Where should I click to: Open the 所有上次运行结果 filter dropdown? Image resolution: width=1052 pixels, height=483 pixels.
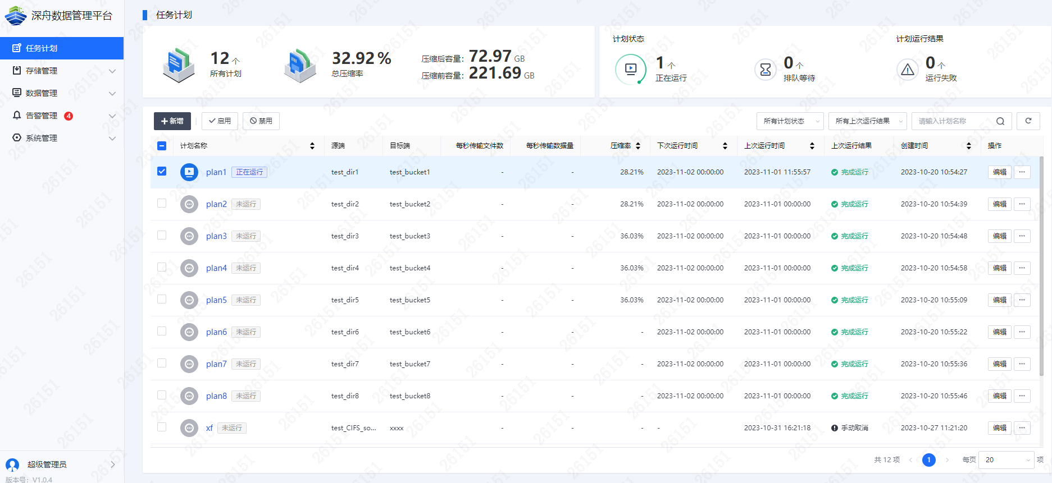867,121
